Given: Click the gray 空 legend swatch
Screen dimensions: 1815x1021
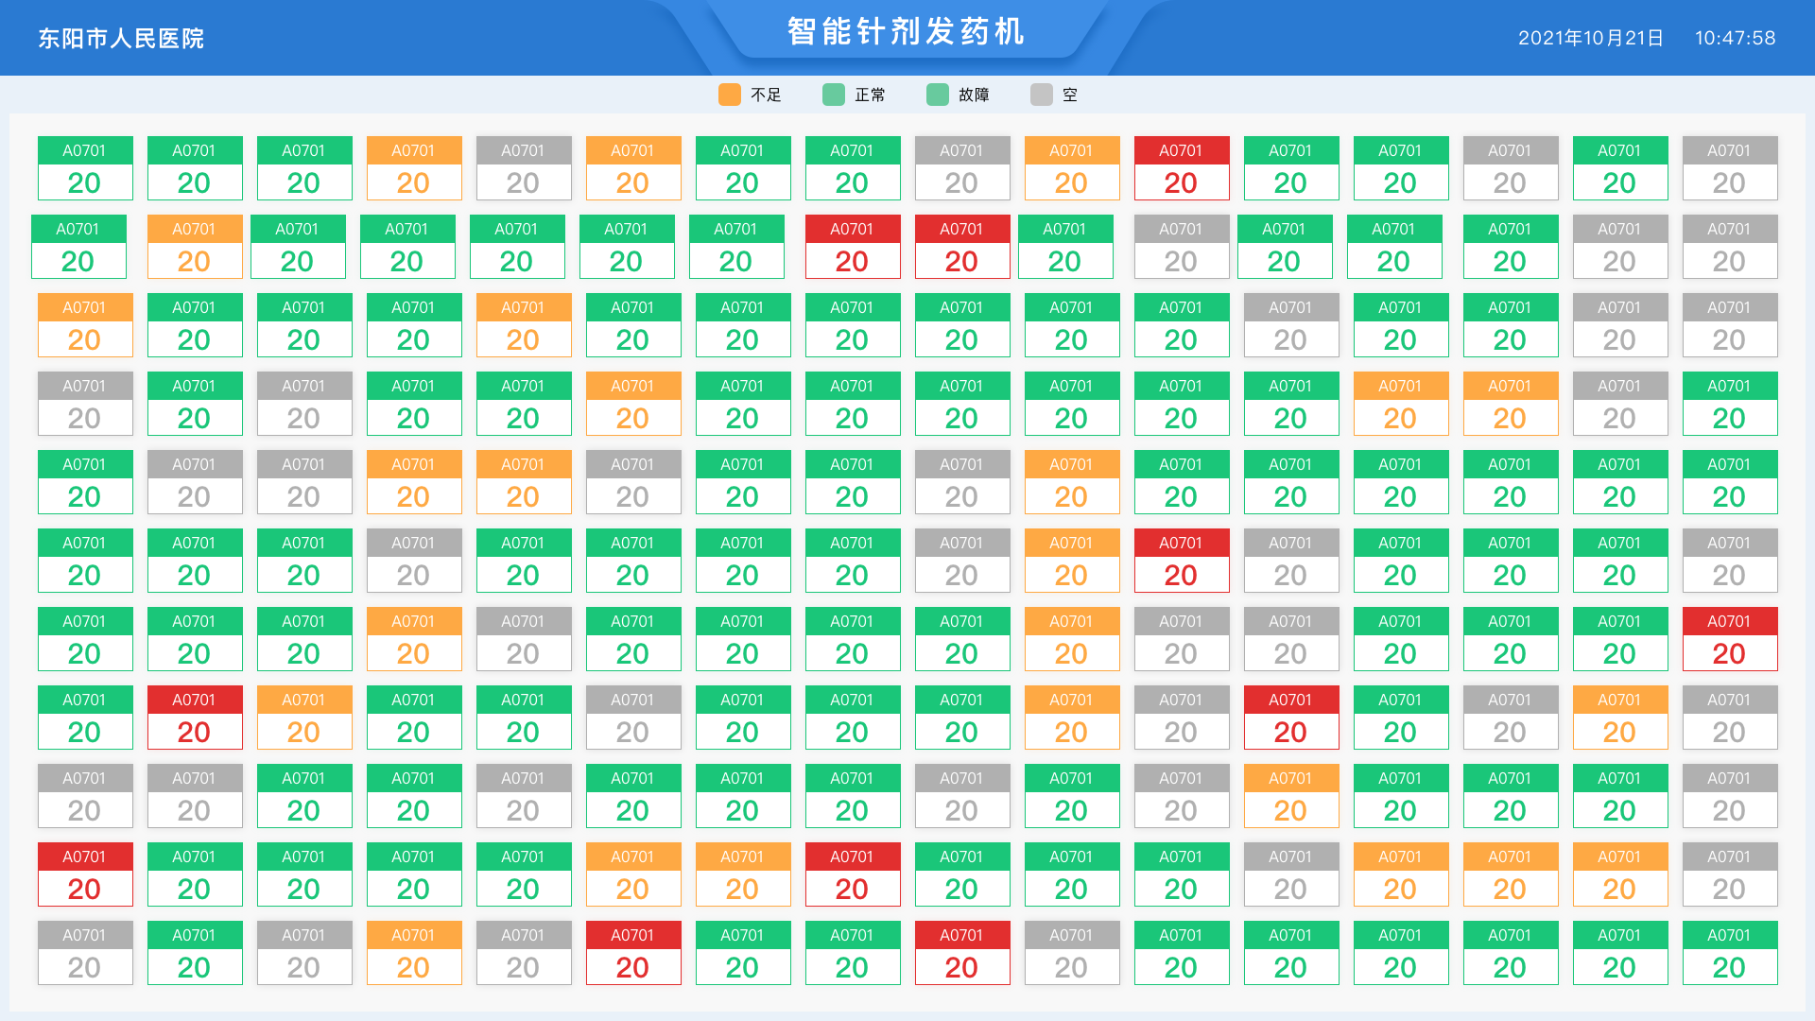Looking at the screenshot, I should click(1041, 95).
